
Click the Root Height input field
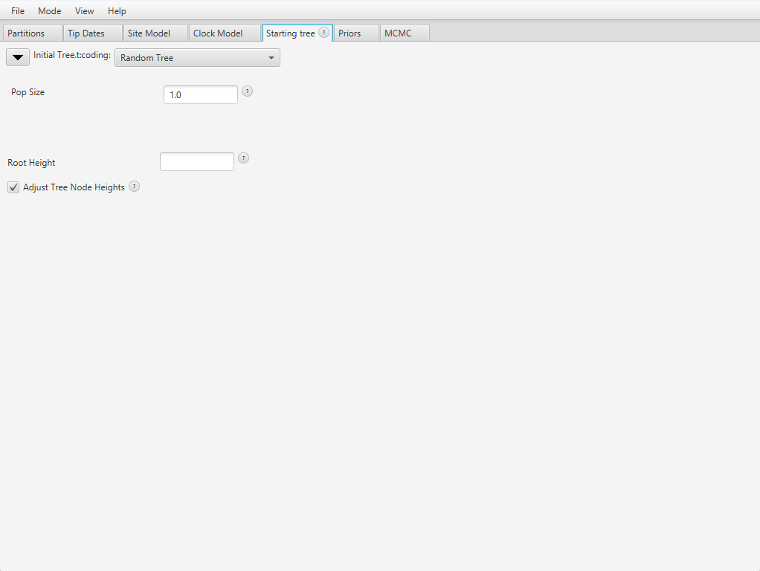[197, 161]
